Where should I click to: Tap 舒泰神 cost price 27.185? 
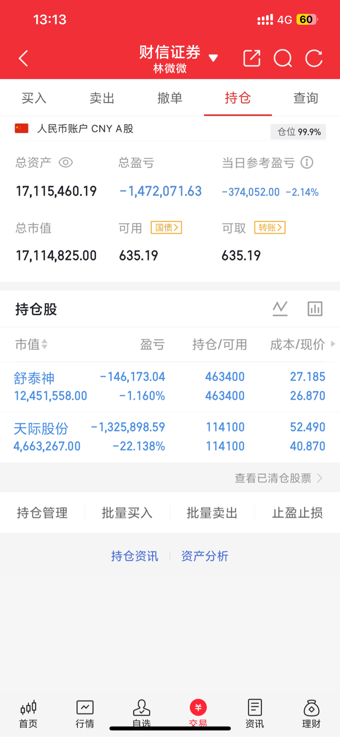[308, 377]
